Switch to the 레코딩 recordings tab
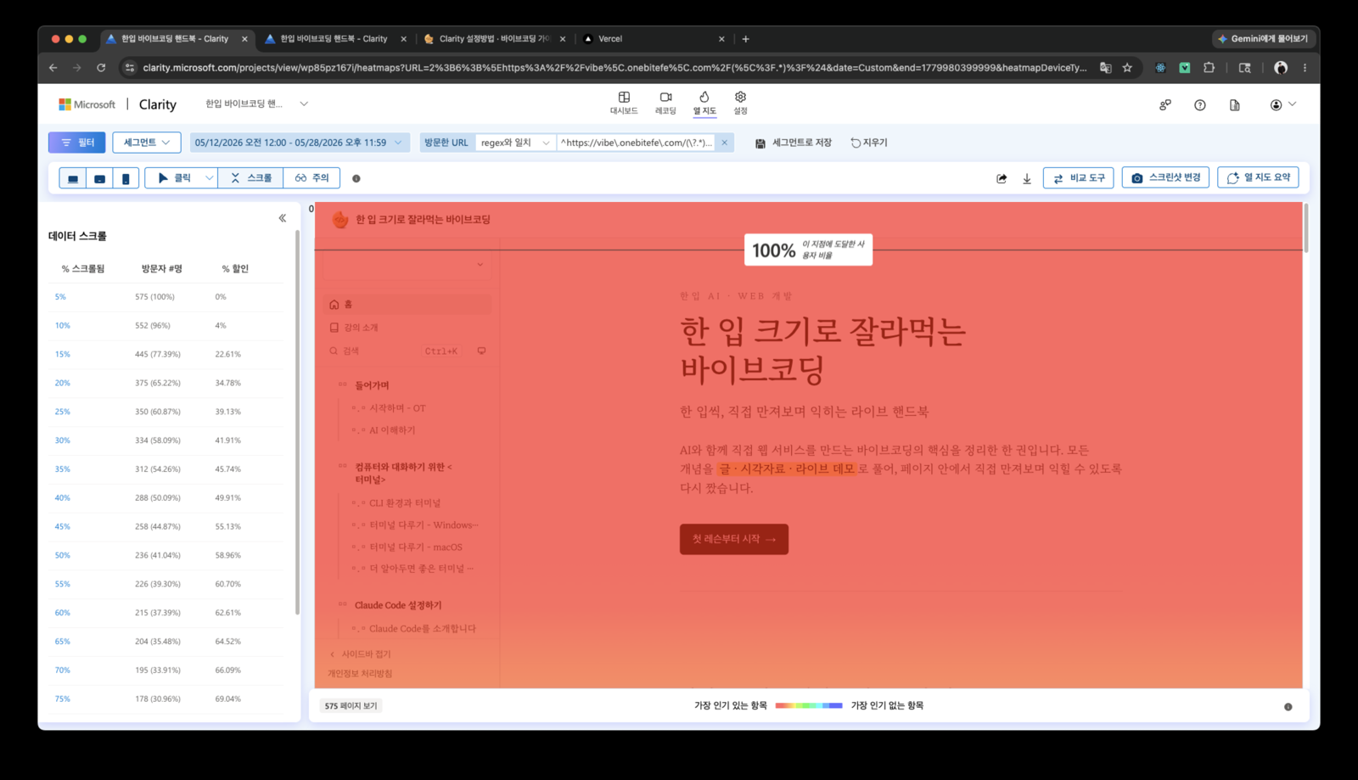 [665, 104]
